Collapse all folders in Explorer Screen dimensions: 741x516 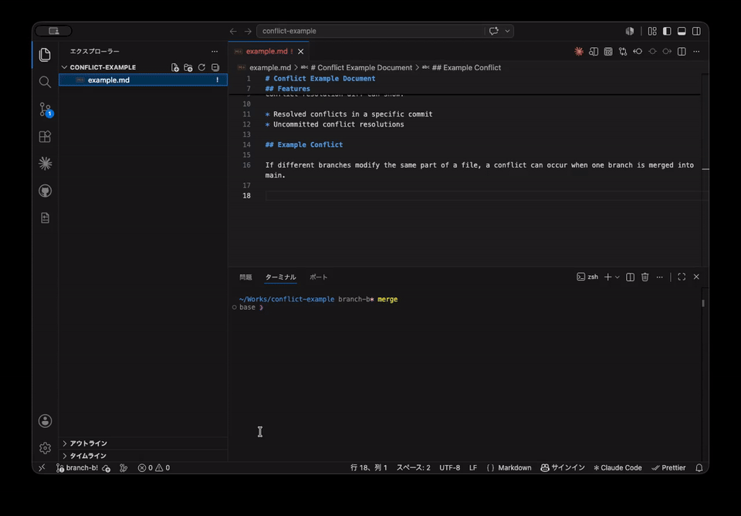coord(215,68)
